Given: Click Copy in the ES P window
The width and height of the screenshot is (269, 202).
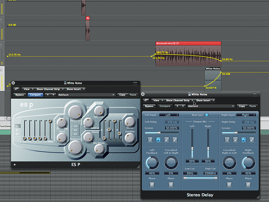Looking at the screenshot, I should pyautogui.click(x=122, y=95).
